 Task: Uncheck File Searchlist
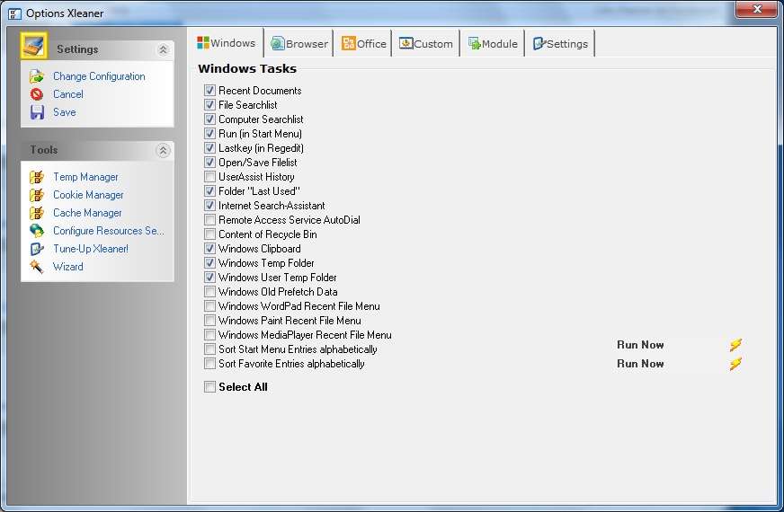(210, 105)
